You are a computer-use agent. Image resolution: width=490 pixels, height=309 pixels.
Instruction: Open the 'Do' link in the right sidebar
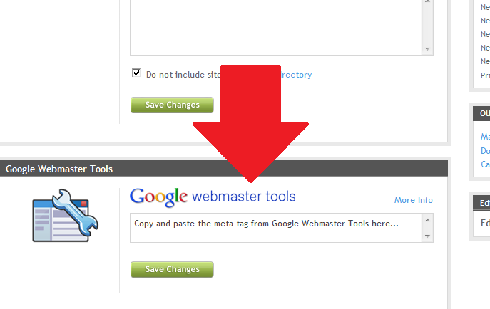485,151
